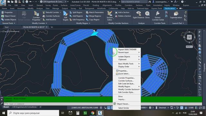206x116 pixels.
Task: Open CSR Engenharia & Consultoria layout tab
Action: tap(24, 107)
